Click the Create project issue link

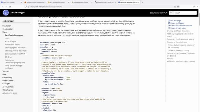click(178, 28)
